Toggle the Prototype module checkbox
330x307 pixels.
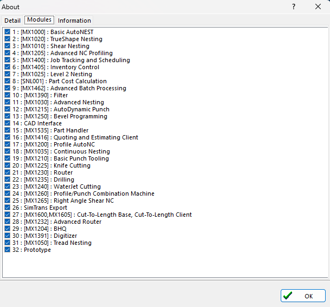[7, 250]
